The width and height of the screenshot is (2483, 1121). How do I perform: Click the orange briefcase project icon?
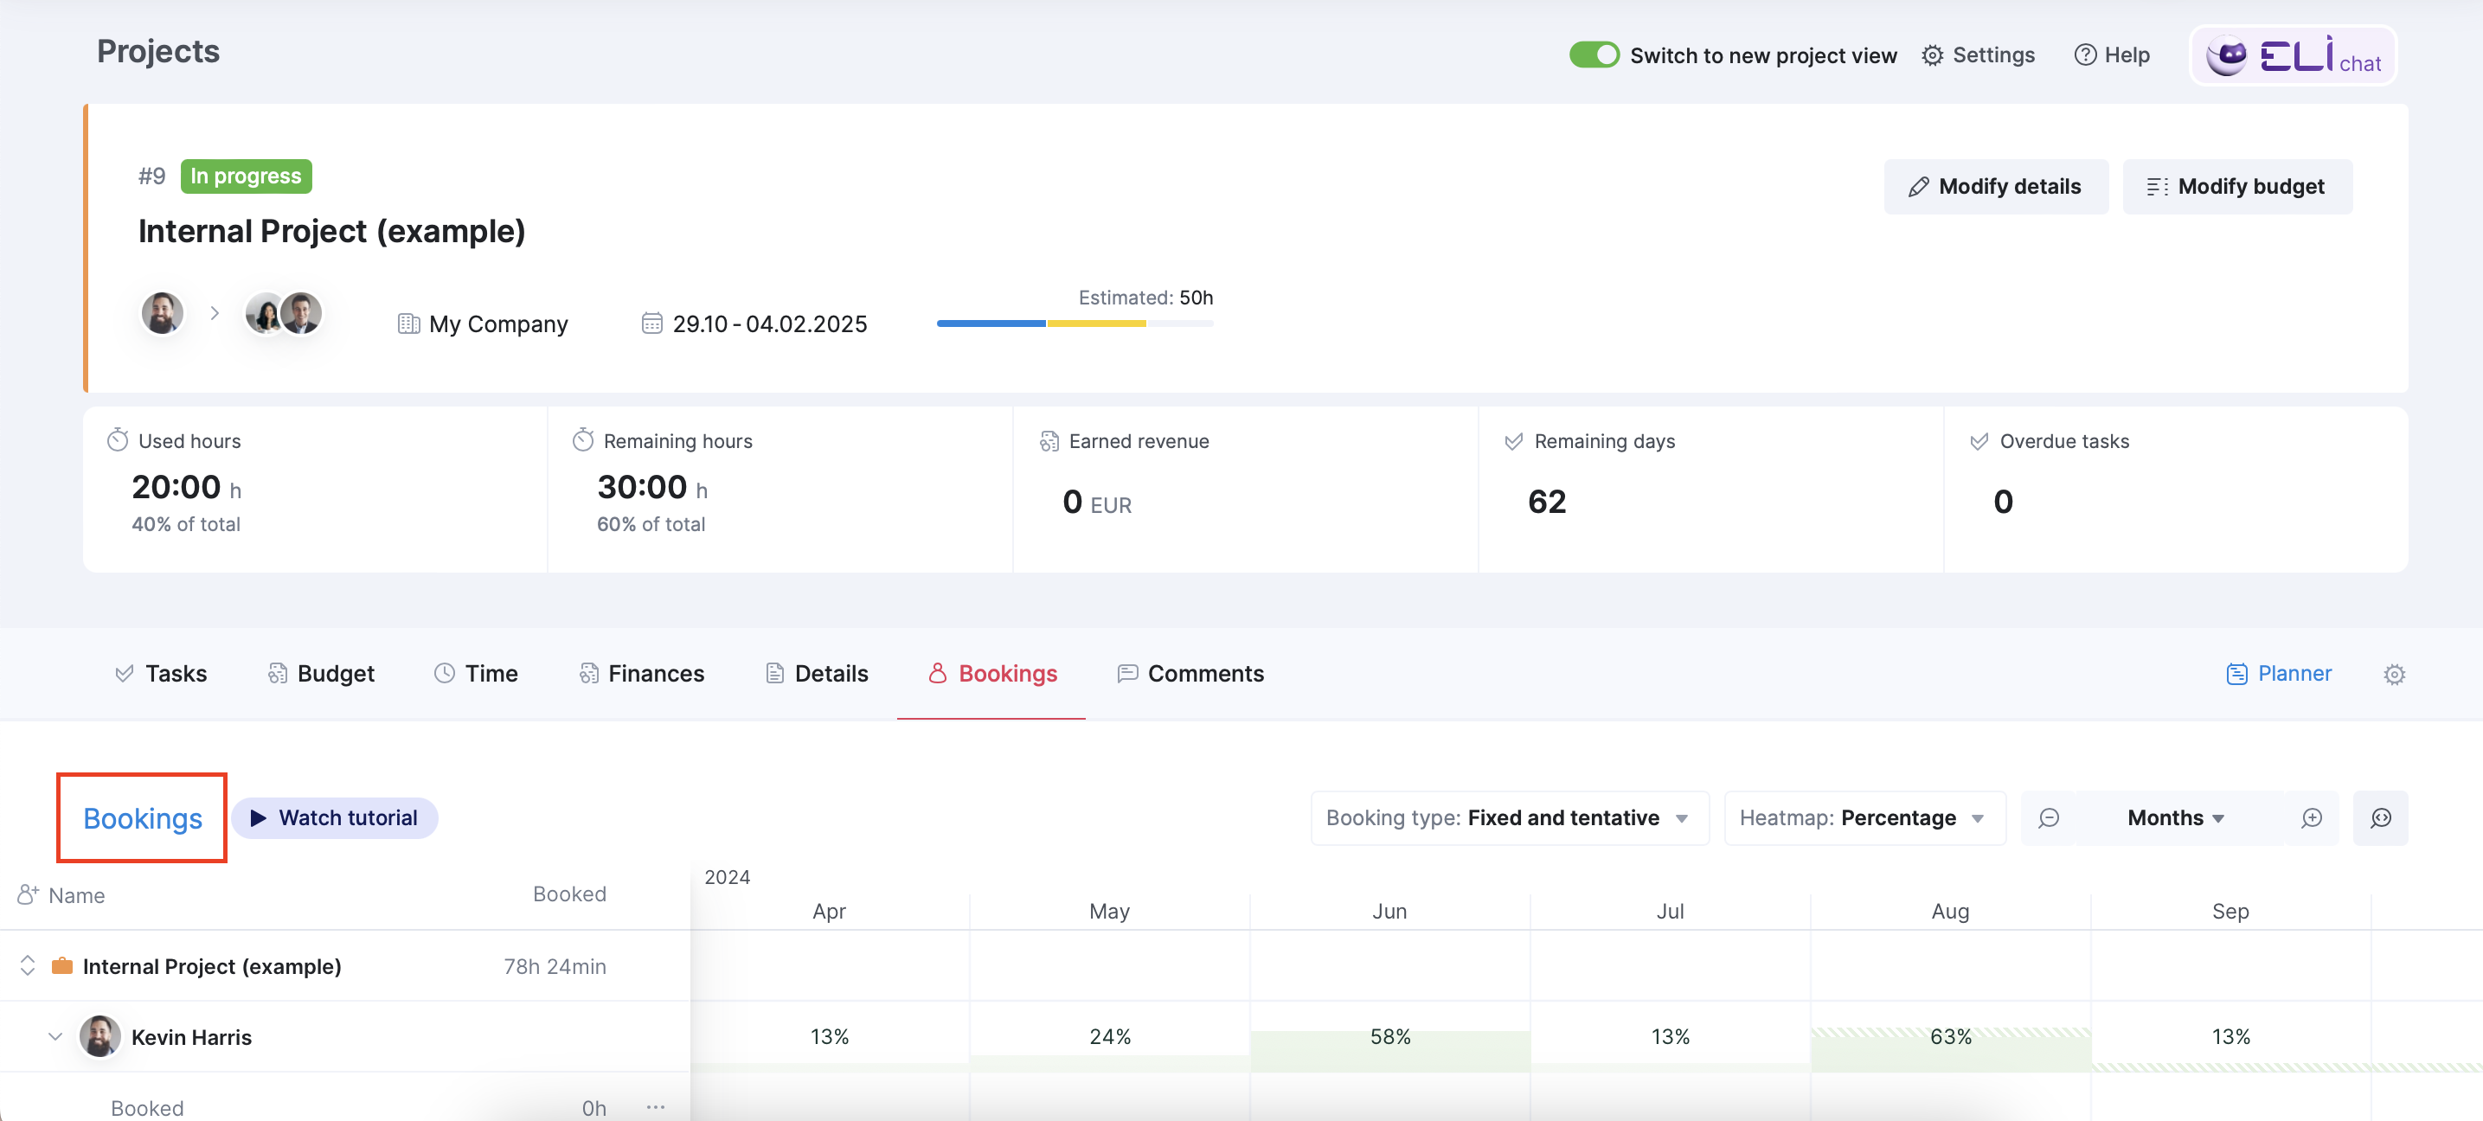(61, 966)
